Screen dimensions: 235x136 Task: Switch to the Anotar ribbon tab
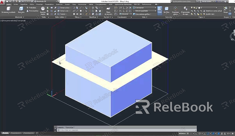point(67,4)
